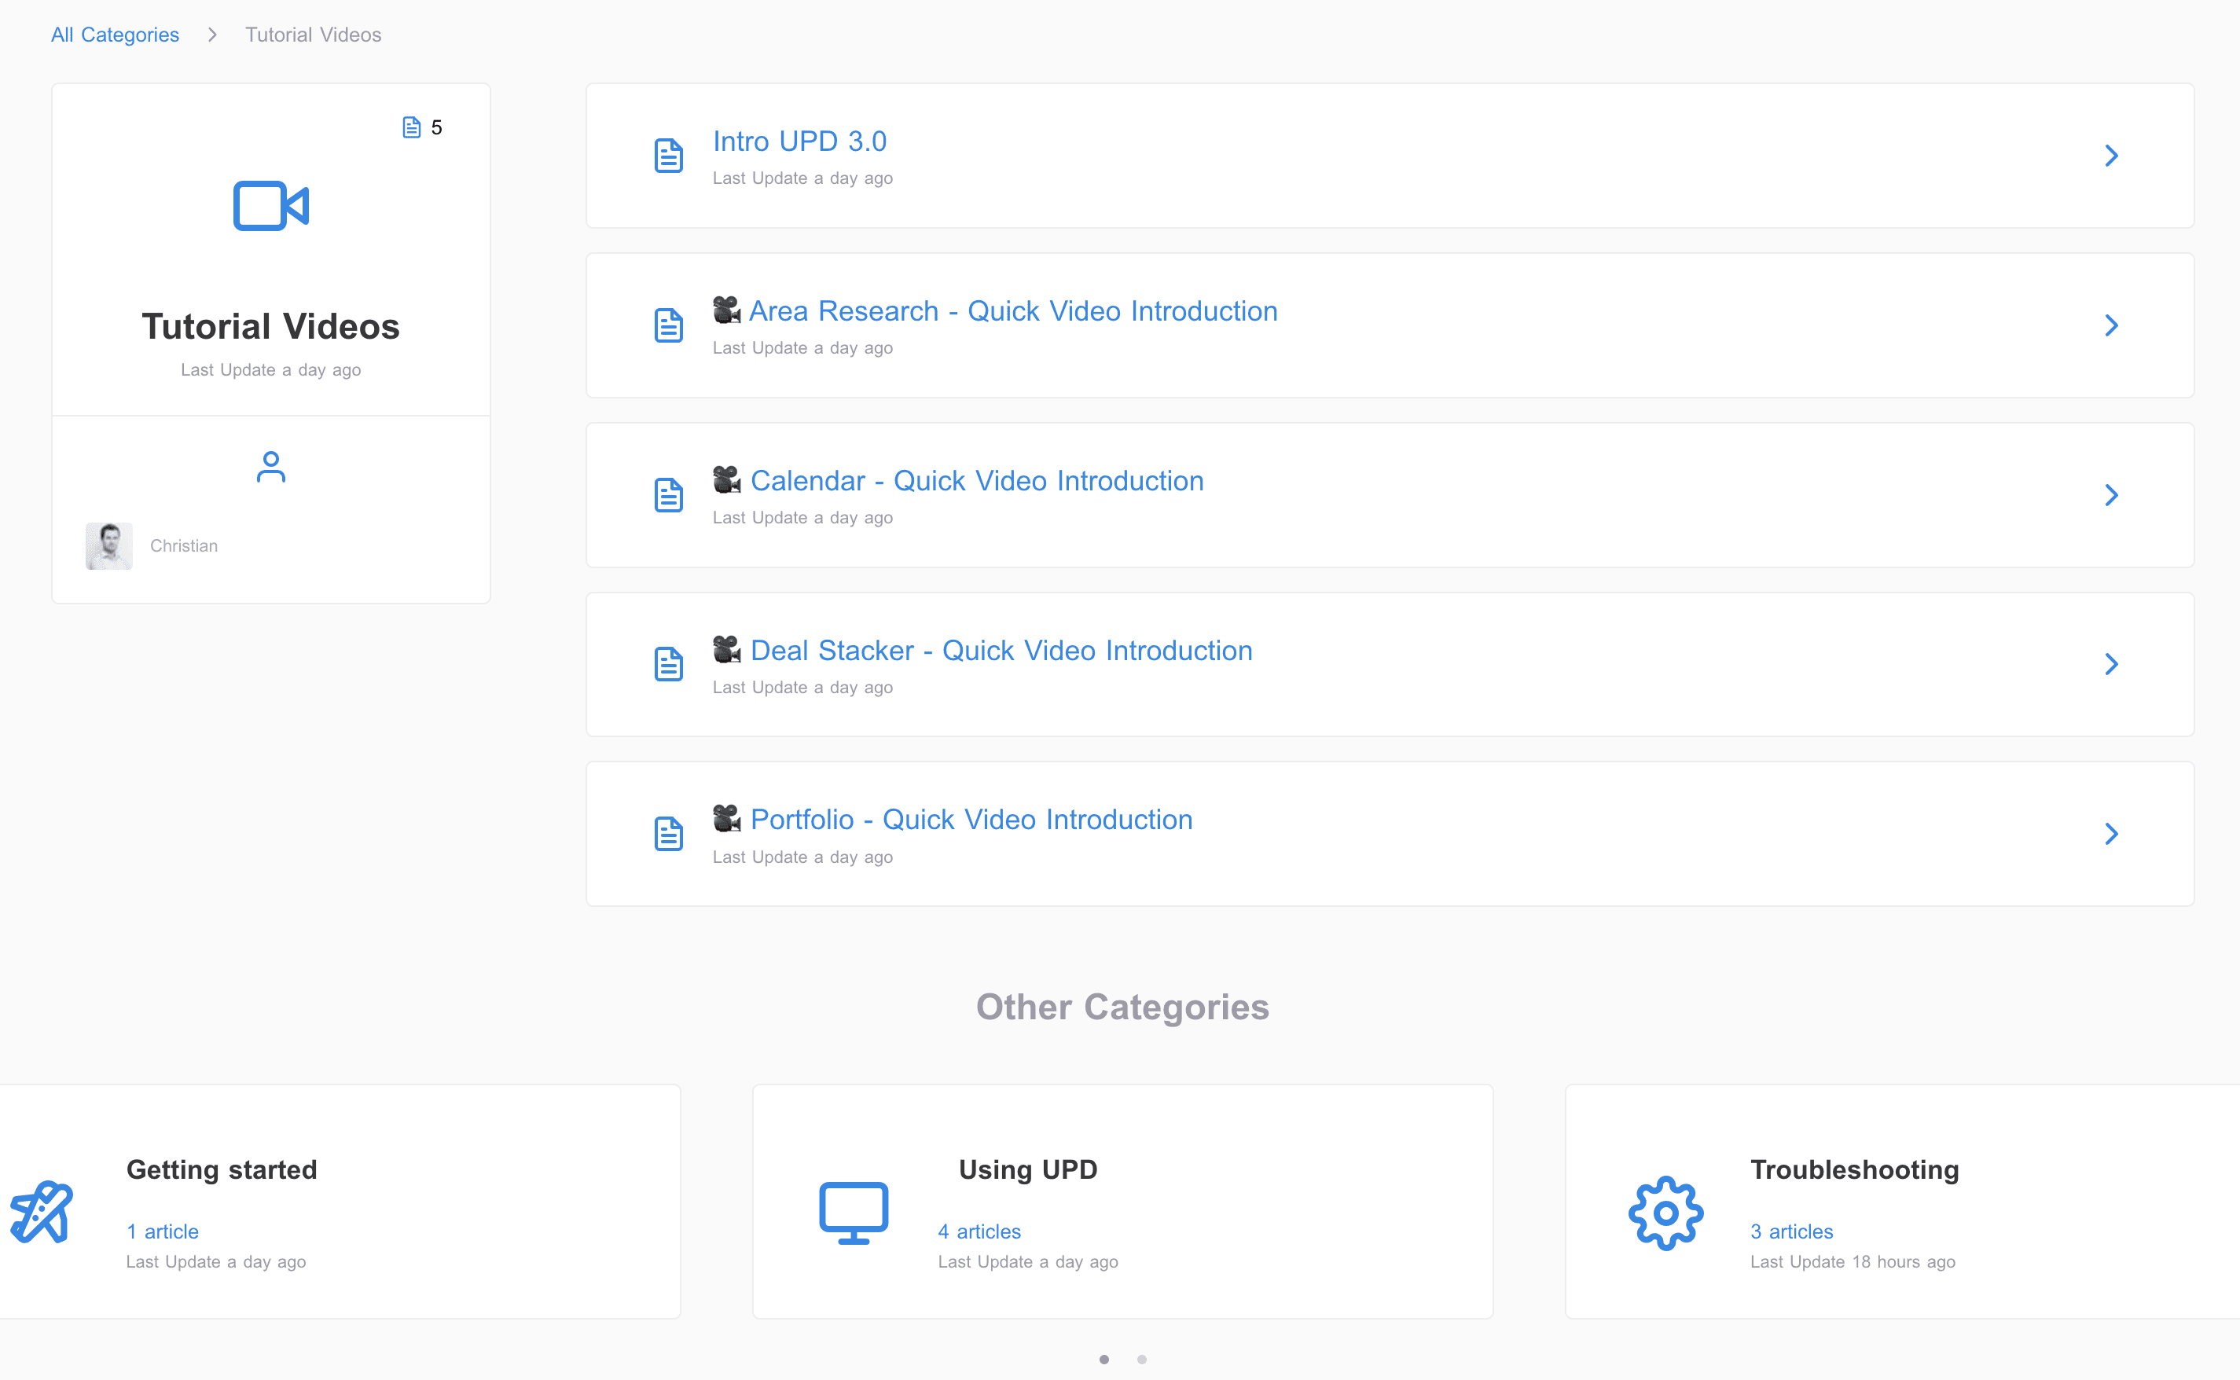Click Christian's author avatar thumbnail

(x=109, y=546)
